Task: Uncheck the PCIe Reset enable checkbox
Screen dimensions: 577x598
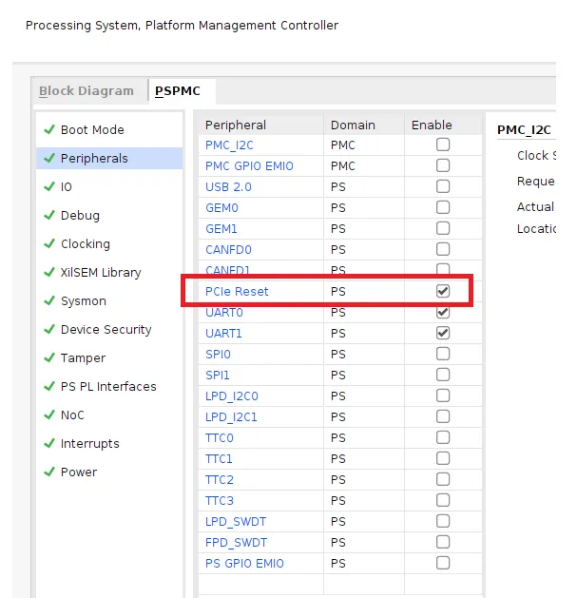Action: point(443,291)
